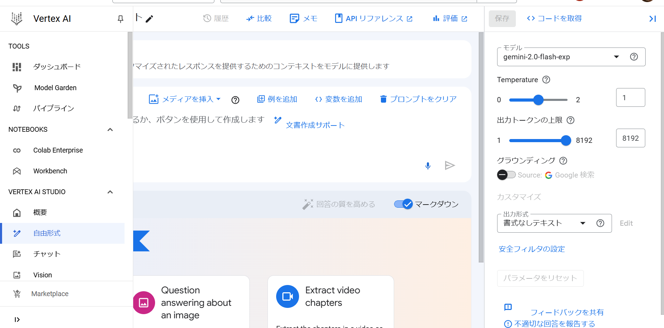Click the send prompt arrow icon
The height and width of the screenshot is (328, 664).
[x=450, y=165]
